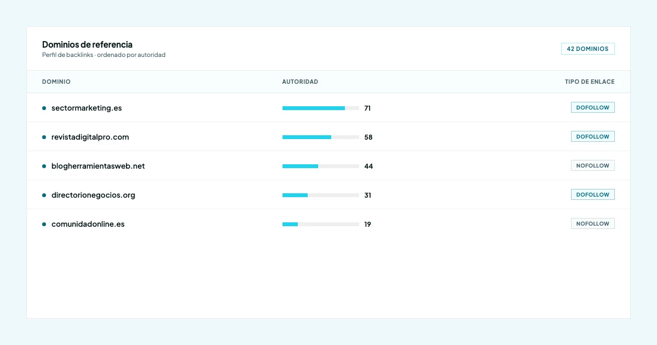
Task: Click the Dominios de referencia title
Action: click(x=87, y=44)
